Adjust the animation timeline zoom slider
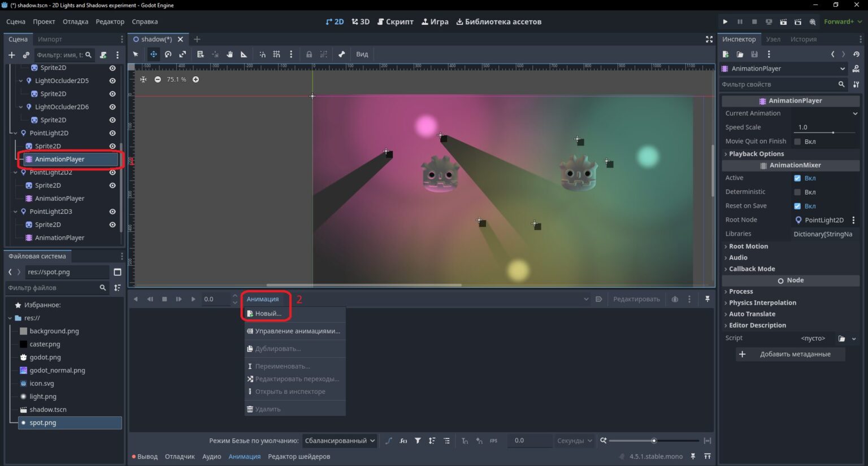This screenshot has width=868, height=466. pyautogui.click(x=654, y=441)
